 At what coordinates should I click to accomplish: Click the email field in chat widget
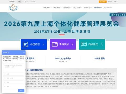tap(14, 82)
